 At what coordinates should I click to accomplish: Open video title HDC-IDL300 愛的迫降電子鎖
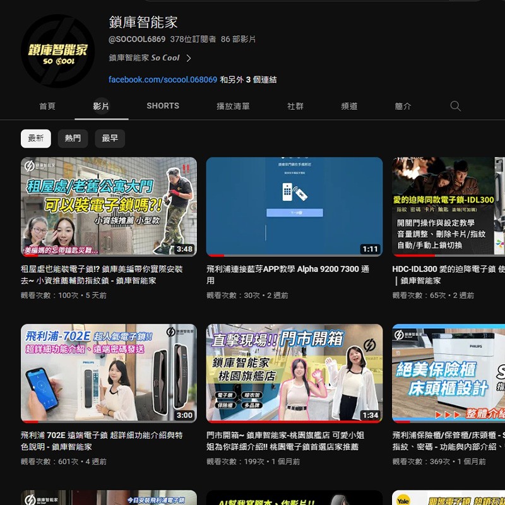448,275
